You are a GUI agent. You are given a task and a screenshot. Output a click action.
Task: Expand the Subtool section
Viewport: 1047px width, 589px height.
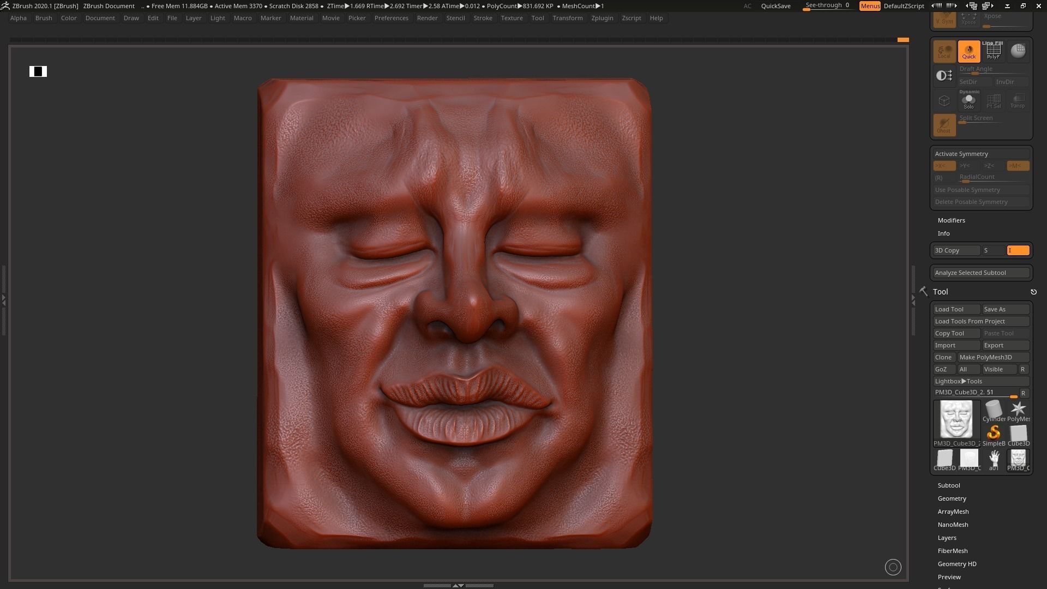pyautogui.click(x=949, y=485)
